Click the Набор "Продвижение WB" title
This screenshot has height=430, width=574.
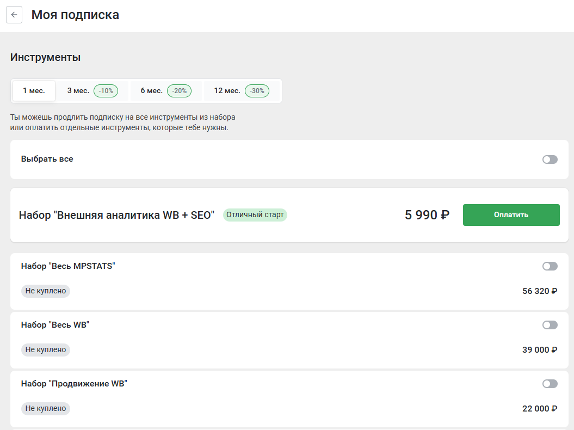(74, 384)
